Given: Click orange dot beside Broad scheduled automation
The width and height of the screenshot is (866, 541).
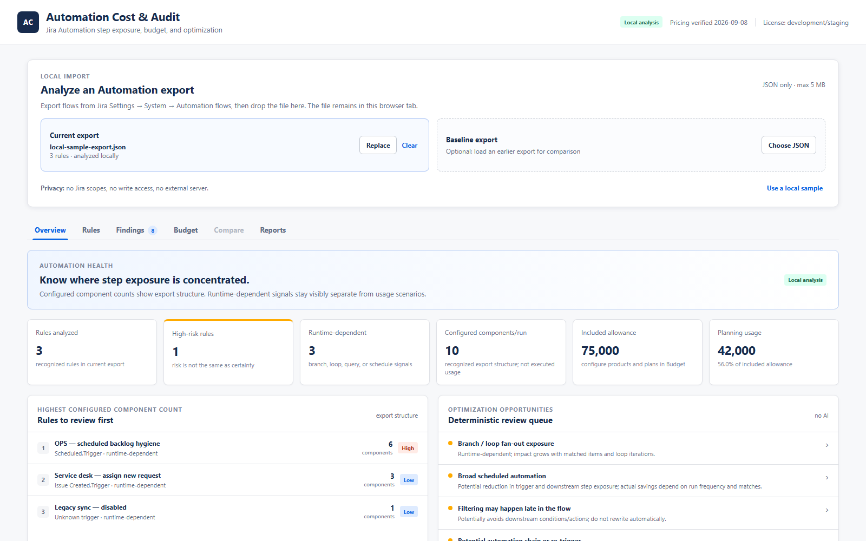Looking at the screenshot, I should click(450, 476).
